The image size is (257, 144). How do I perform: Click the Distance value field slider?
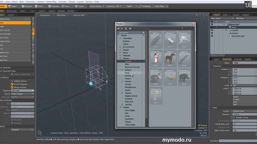(x=22, y=91)
